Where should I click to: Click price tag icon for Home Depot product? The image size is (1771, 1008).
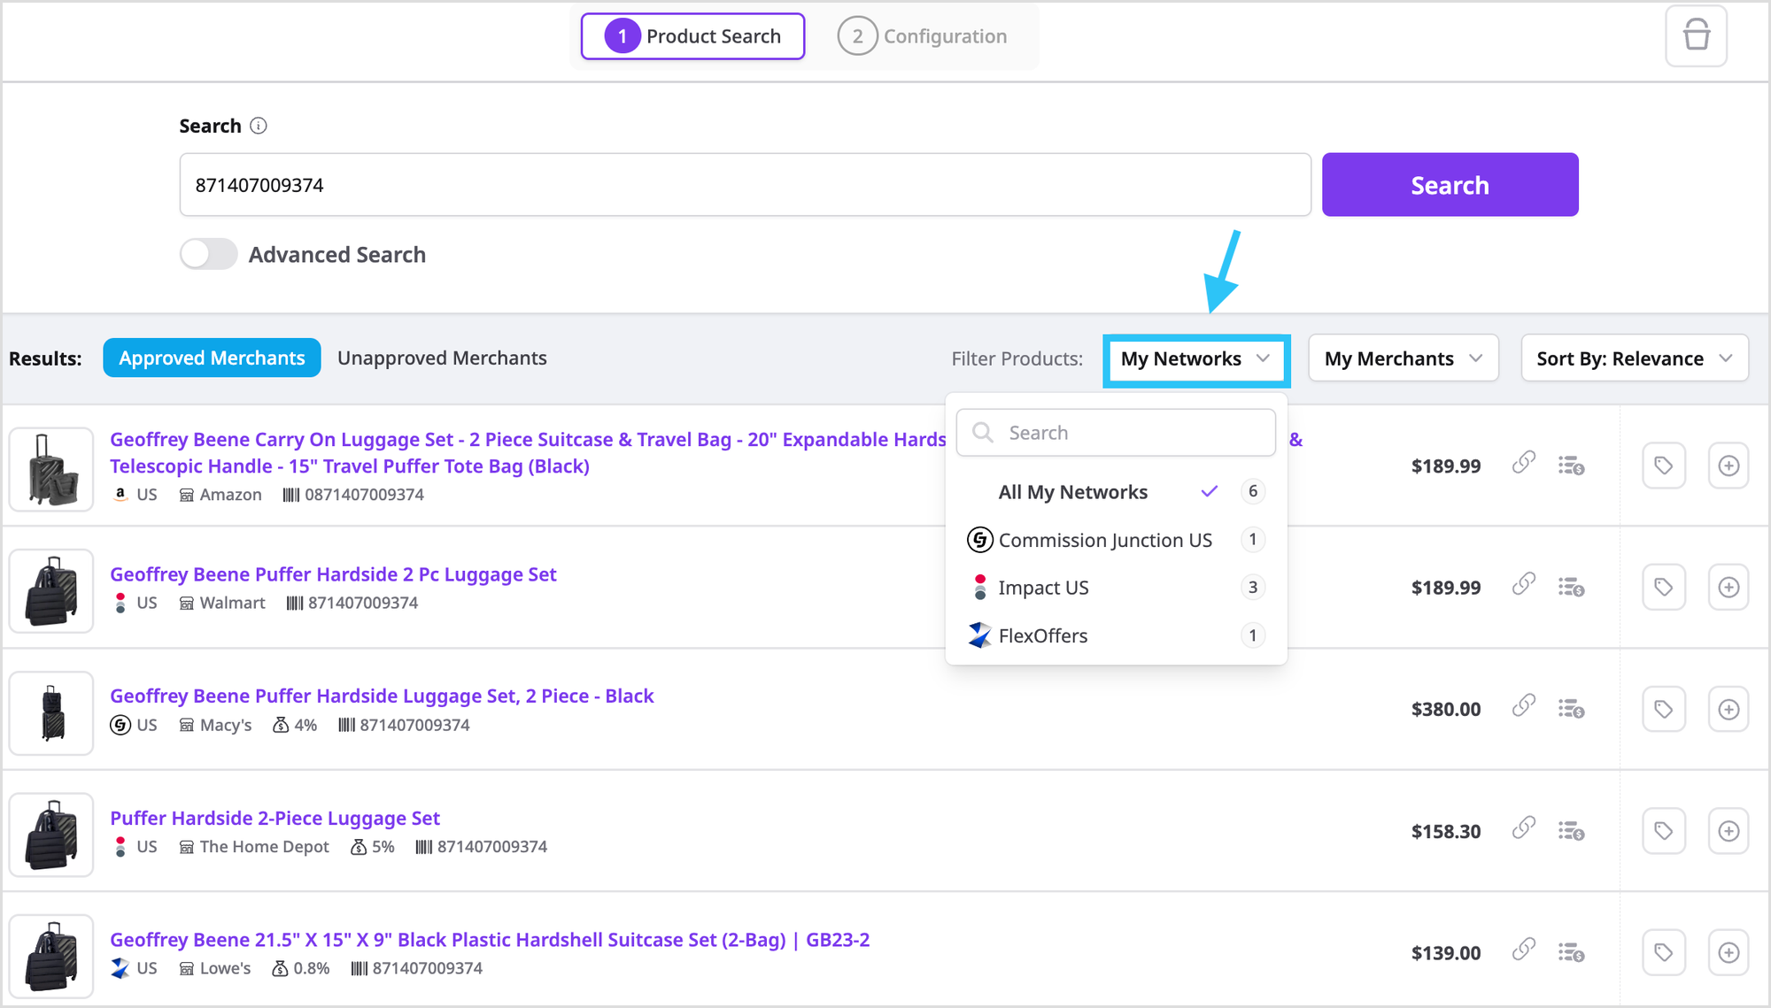pyautogui.click(x=1663, y=831)
